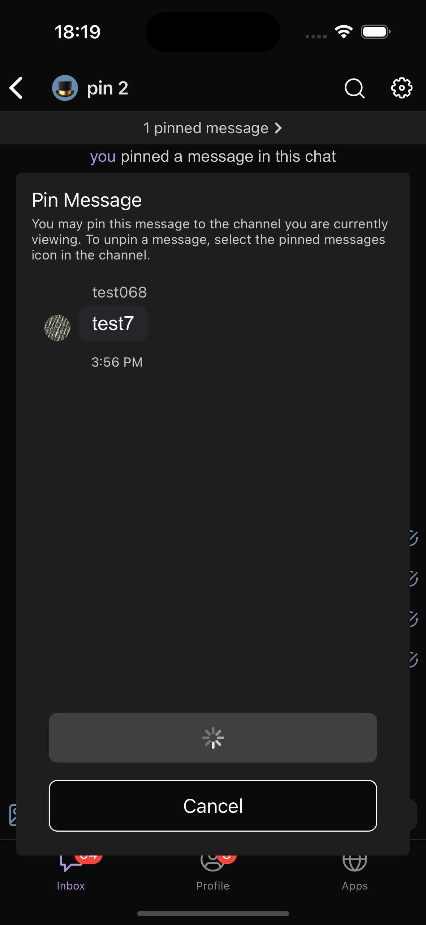Viewport: 426px width, 925px height.
Task: Switch to the Inbox tab
Action: [x=71, y=876]
